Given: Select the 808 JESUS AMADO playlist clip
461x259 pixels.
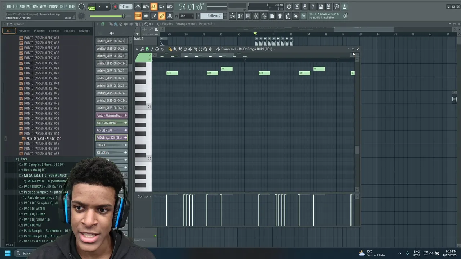Looking at the screenshot, I should (x=112, y=123).
